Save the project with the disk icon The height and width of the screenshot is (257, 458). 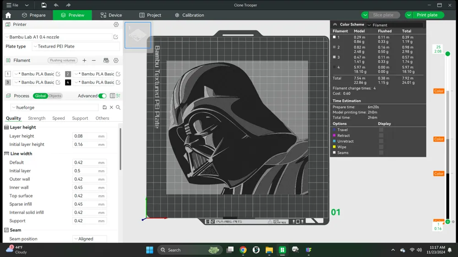tap(44, 5)
